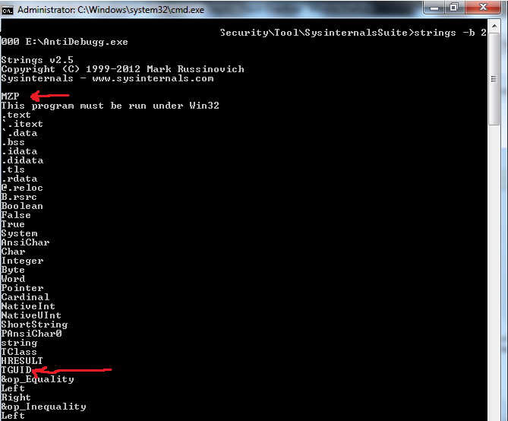The width and height of the screenshot is (508, 421).
Task: Click the 'Char' line below AnsiChar
Action: pyautogui.click(x=13, y=252)
